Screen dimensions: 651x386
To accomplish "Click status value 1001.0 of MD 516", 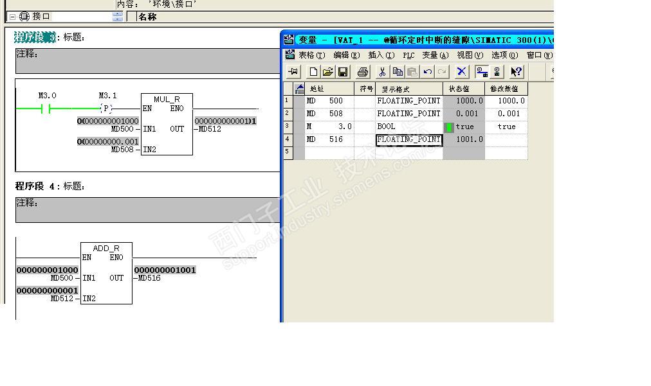I will pos(464,139).
